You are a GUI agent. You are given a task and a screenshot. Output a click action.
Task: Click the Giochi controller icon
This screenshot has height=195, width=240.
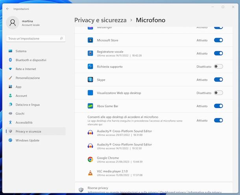(x=10, y=113)
